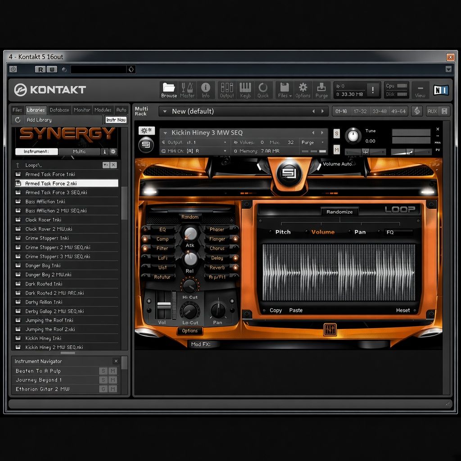
Task: Open the Files menu
Action: [285, 90]
